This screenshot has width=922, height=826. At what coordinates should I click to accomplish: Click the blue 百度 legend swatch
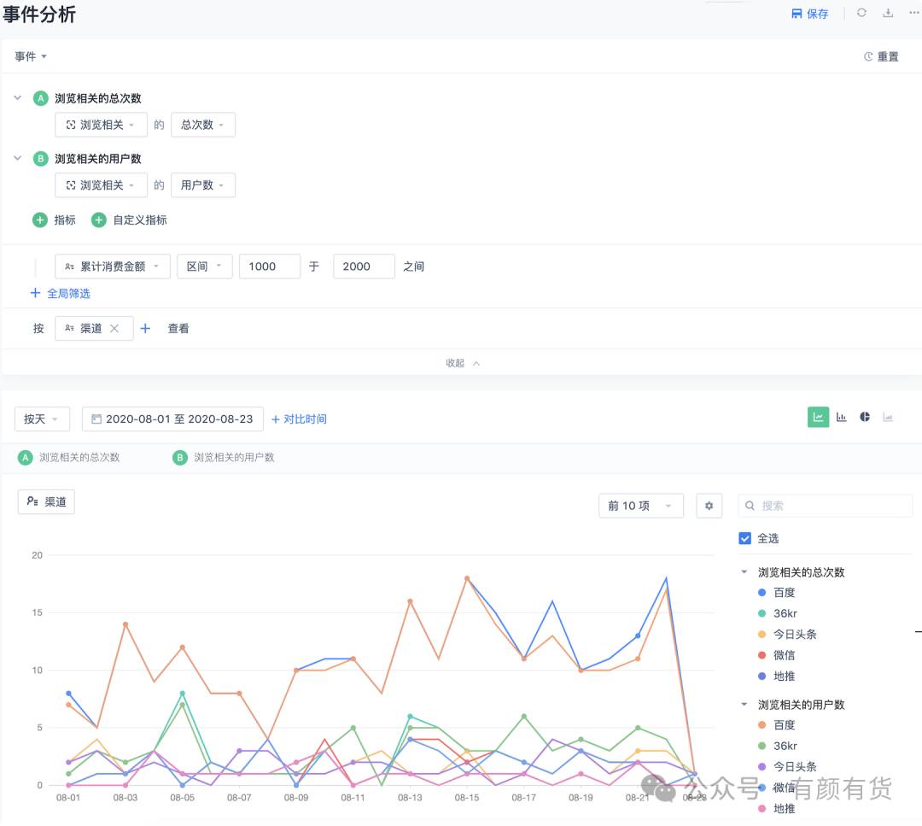(x=762, y=593)
